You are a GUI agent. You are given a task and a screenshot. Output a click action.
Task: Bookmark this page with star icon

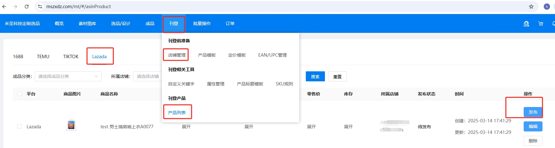[x=531, y=7]
